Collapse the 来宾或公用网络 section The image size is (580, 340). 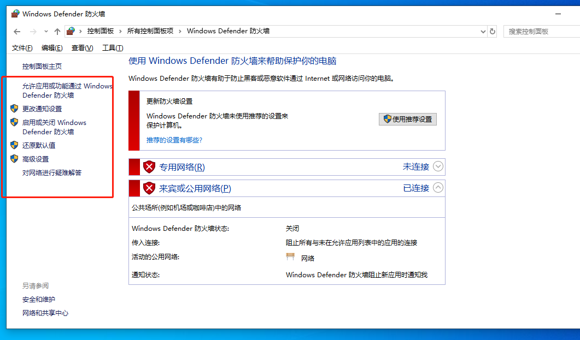click(x=438, y=188)
